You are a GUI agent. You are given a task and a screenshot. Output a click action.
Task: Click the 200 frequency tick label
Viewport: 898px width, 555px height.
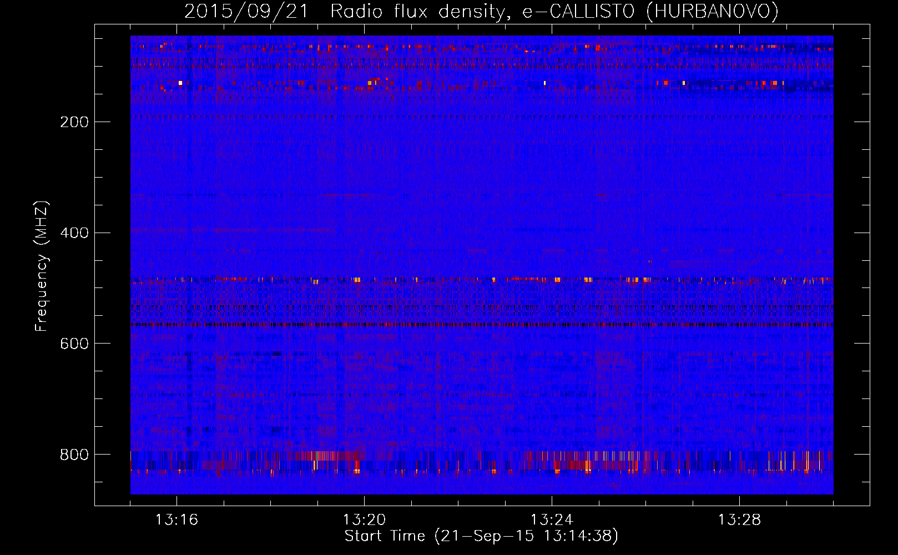(74, 122)
